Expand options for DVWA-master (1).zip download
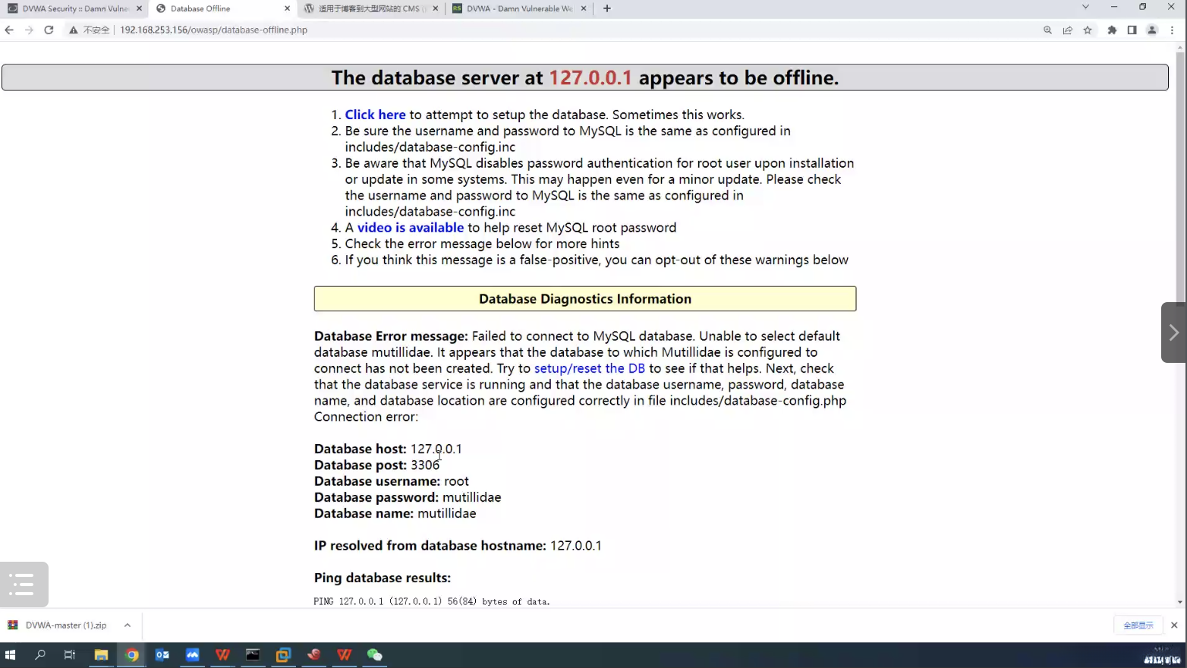The image size is (1187, 668). [128, 625]
